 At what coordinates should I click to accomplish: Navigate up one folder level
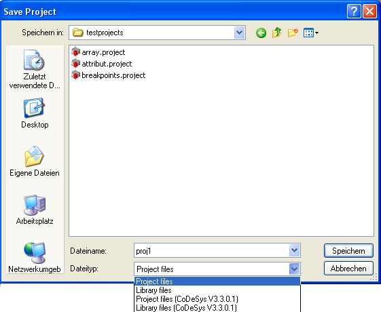(x=277, y=33)
